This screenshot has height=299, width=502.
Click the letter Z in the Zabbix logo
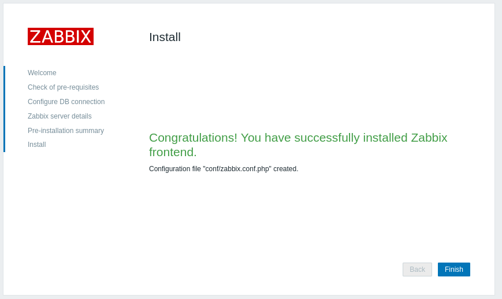[x=35, y=36]
